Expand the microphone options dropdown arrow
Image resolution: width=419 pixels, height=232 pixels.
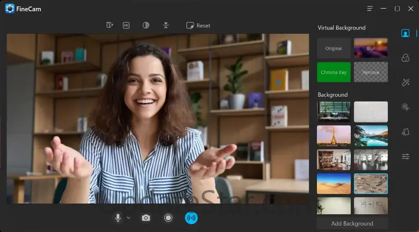(128, 218)
